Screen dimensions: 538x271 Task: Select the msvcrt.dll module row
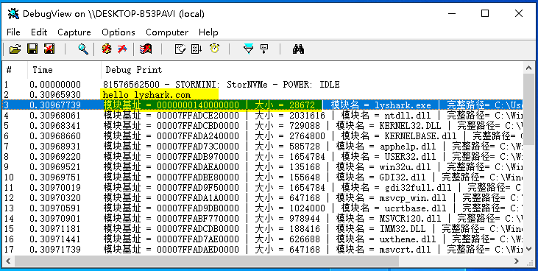(263, 250)
